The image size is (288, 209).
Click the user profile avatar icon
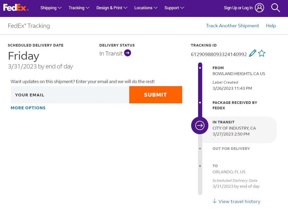260,8
